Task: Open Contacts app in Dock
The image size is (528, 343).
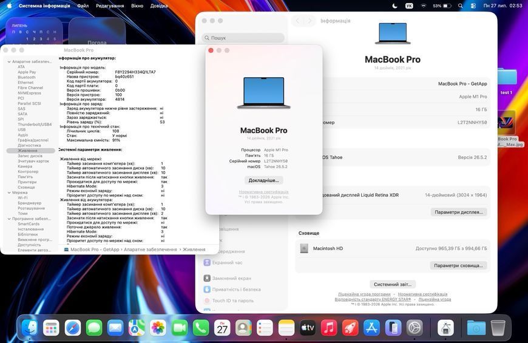Action: [x=243, y=327]
